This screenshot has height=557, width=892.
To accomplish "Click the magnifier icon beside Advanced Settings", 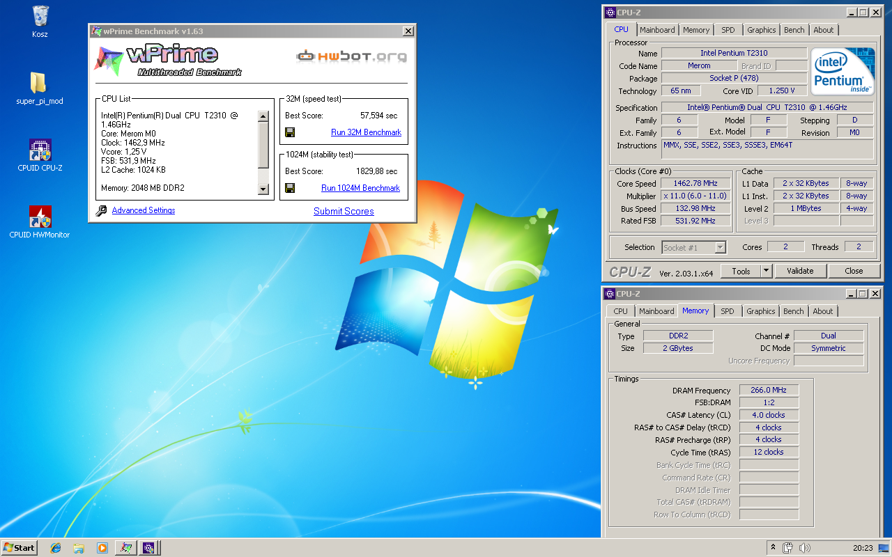I will [x=101, y=210].
